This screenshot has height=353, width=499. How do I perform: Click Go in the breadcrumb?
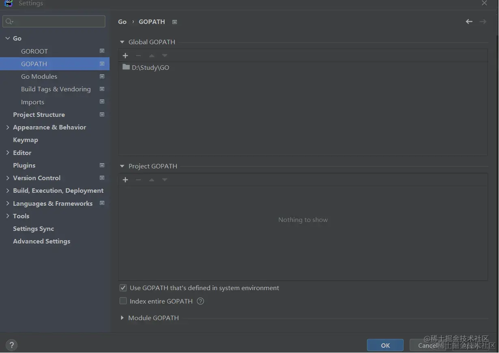(x=122, y=22)
